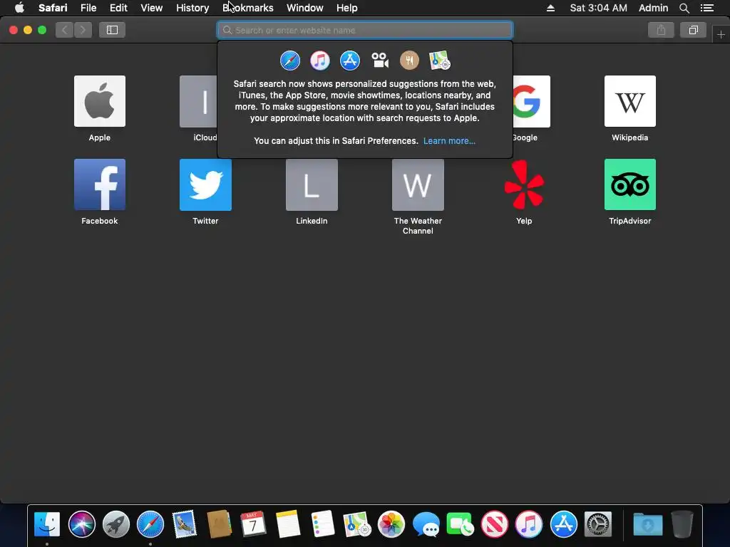The width and height of the screenshot is (730, 547).
Task: Focus the Search or enter website name field
Action: click(x=365, y=30)
